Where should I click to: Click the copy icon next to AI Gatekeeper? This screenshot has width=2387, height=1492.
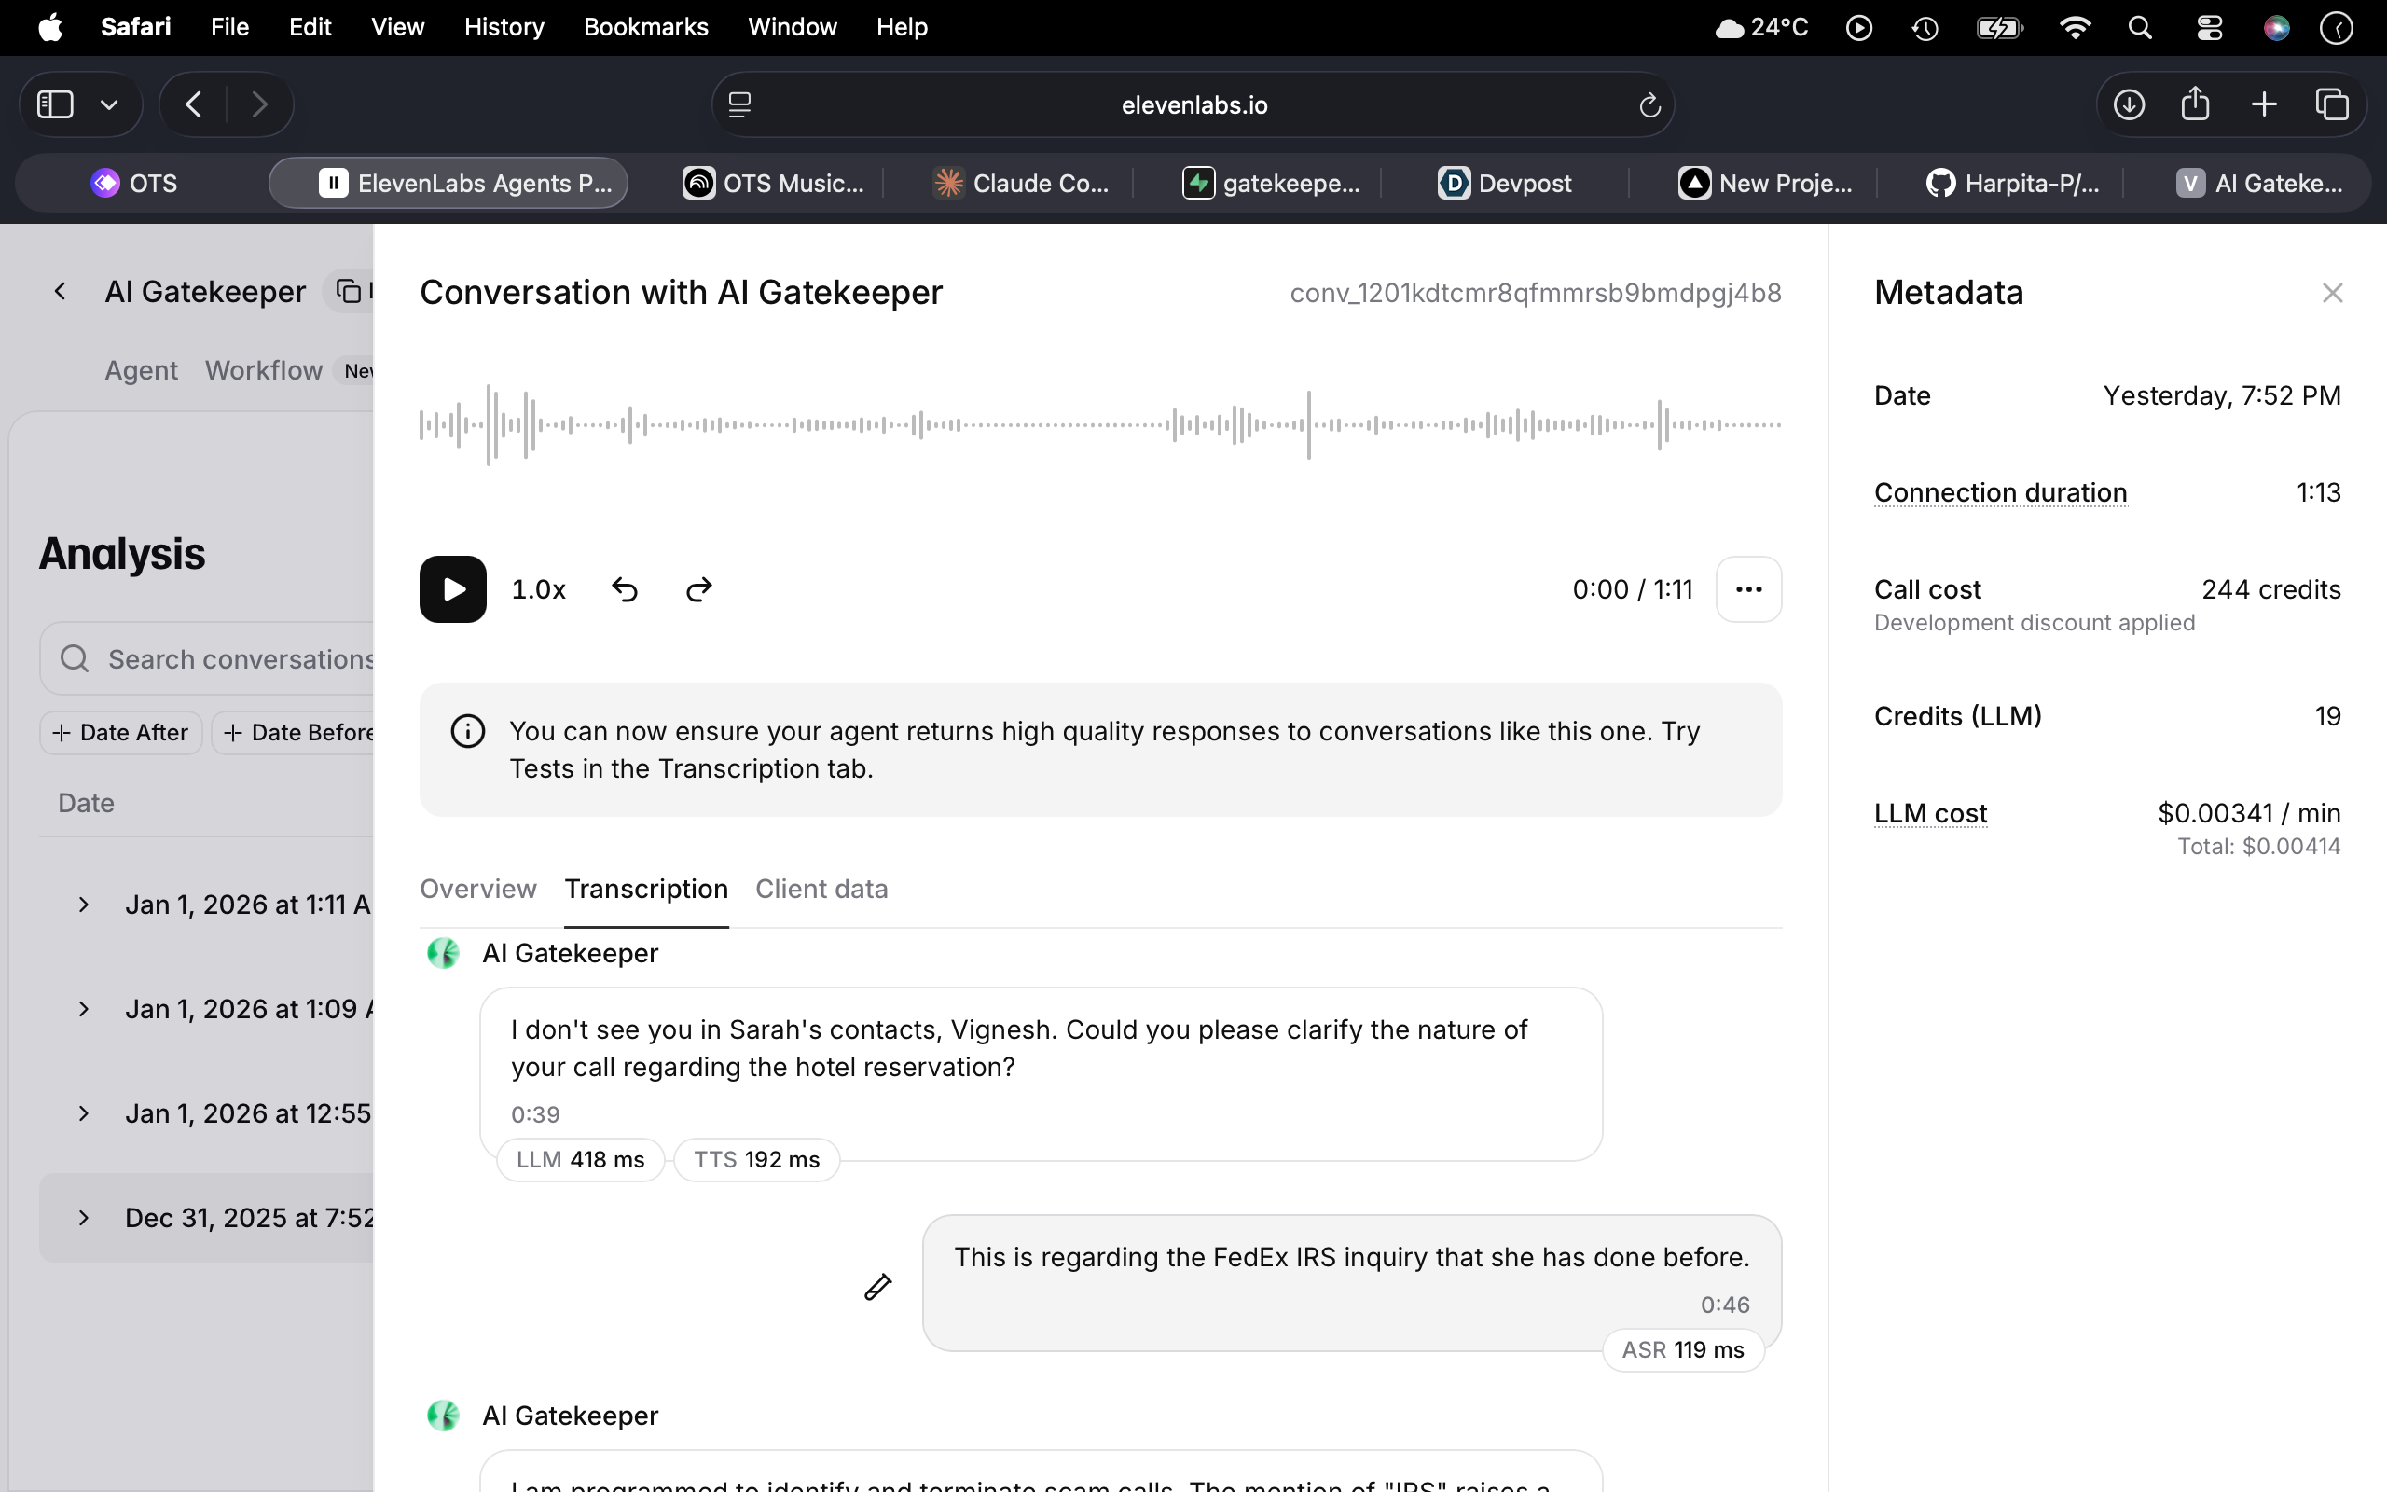(x=348, y=291)
